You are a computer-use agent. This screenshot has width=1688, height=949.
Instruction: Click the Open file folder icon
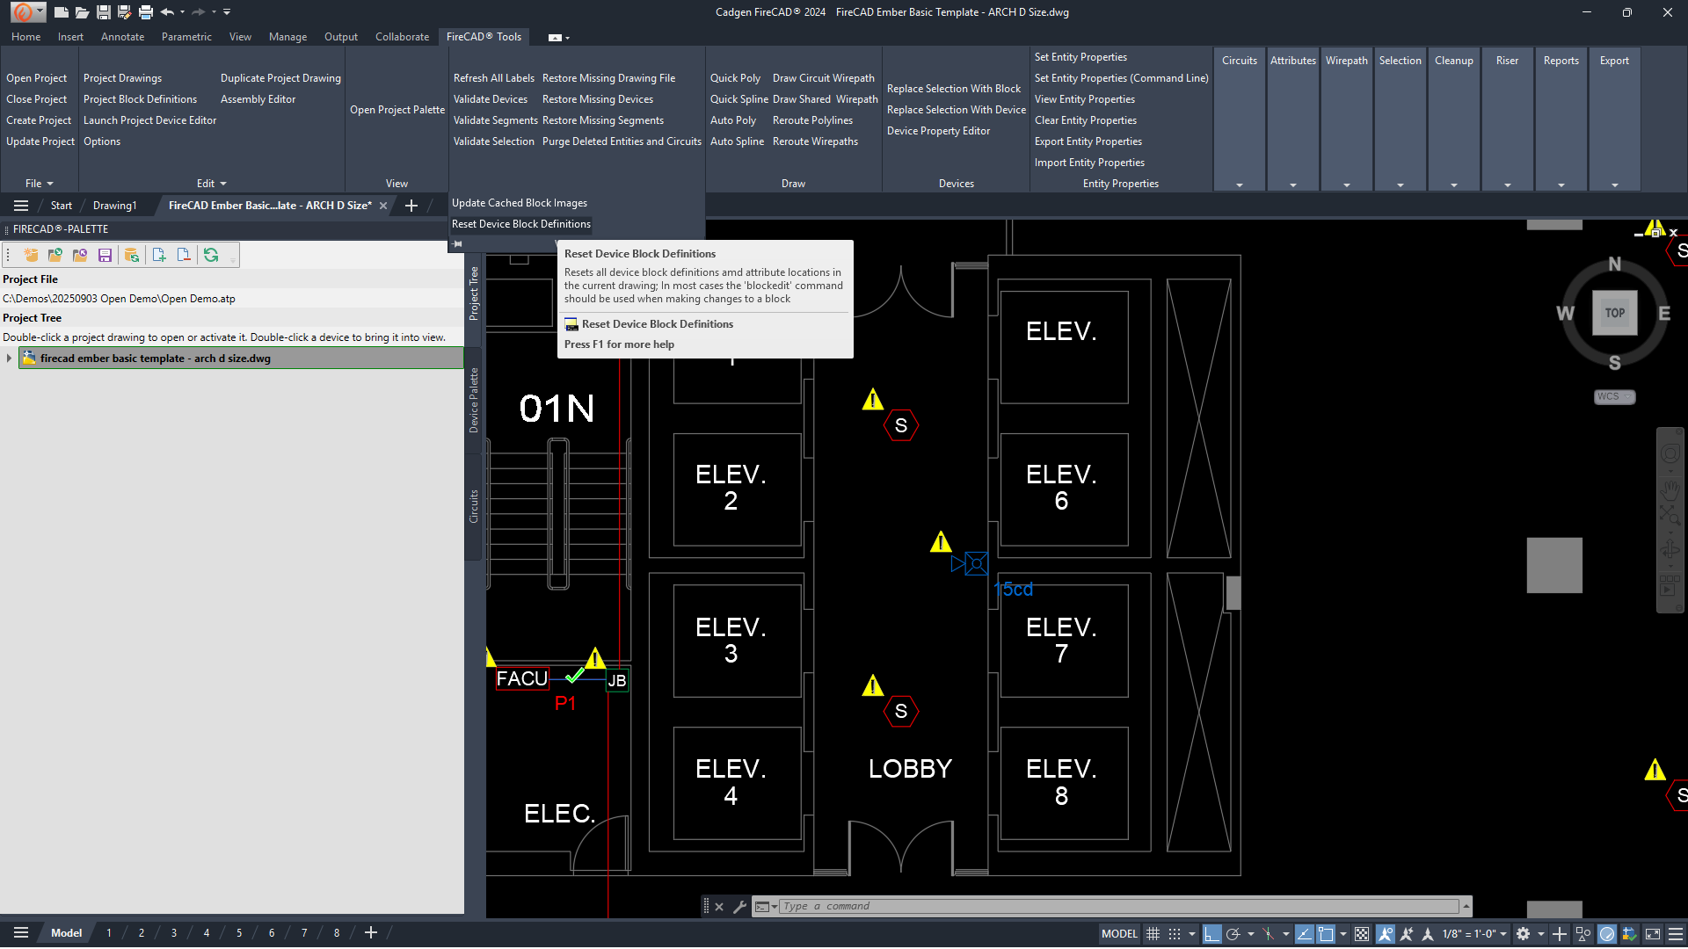pos(82,12)
